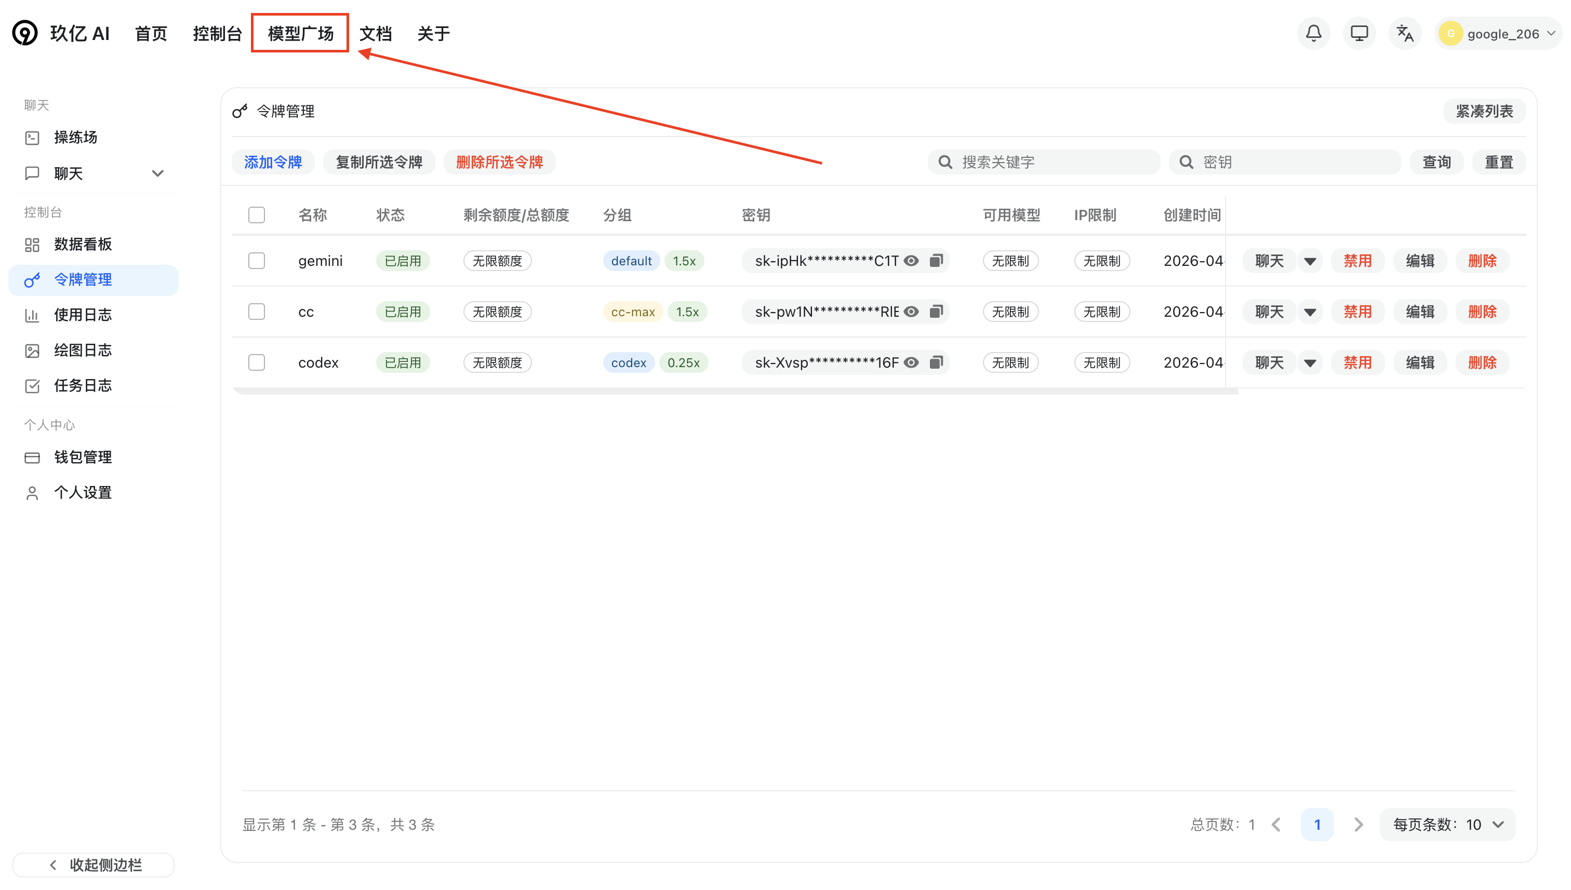Select all tokens with header checkbox
The height and width of the screenshot is (890, 1571).
pos(256,215)
